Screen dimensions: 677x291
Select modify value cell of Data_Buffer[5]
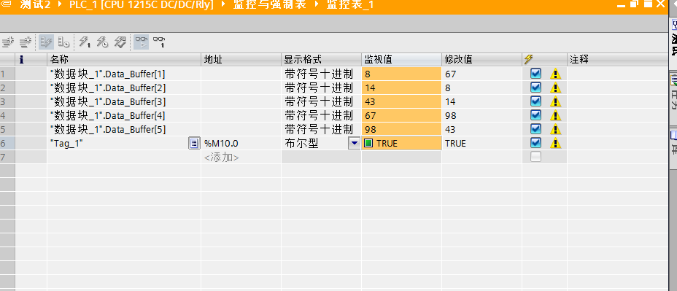pos(481,130)
